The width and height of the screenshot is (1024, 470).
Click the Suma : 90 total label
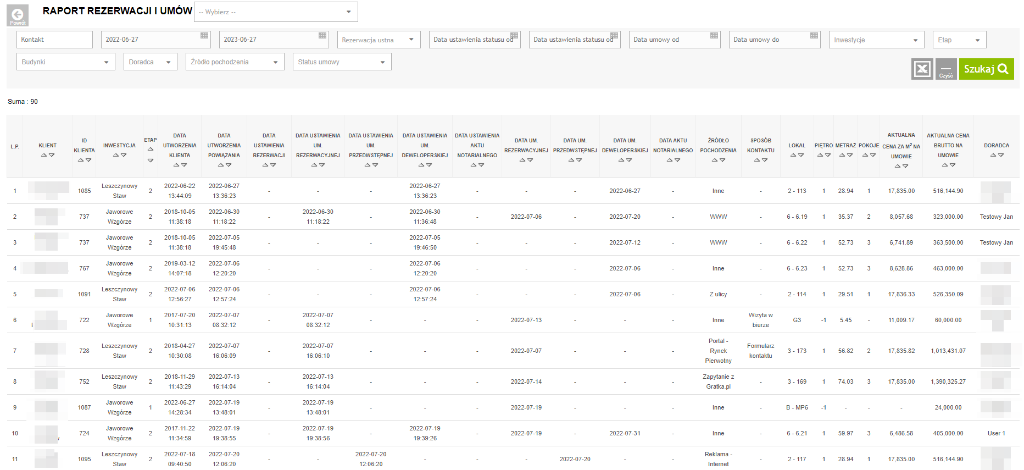point(23,102)
